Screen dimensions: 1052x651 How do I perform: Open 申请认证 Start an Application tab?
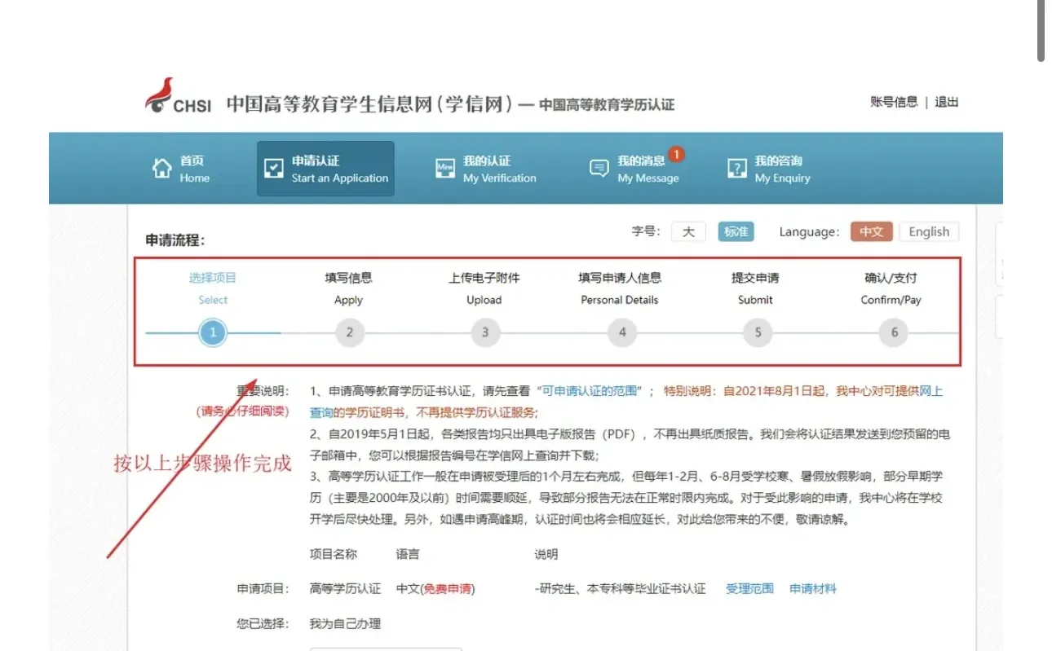(325, 169)
